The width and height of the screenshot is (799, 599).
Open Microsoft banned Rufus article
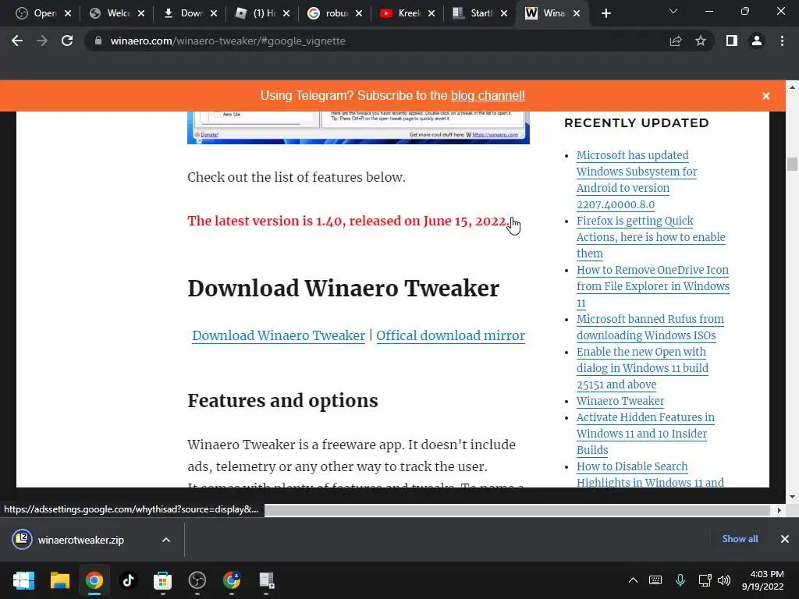[x=650, y=327]
